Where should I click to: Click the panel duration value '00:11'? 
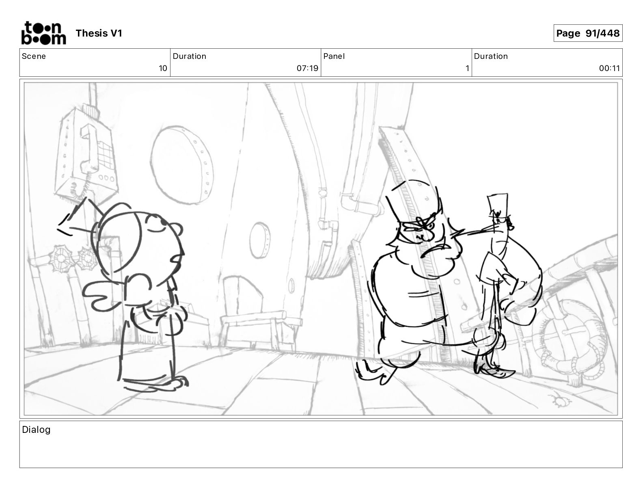(x=609, y=68)
